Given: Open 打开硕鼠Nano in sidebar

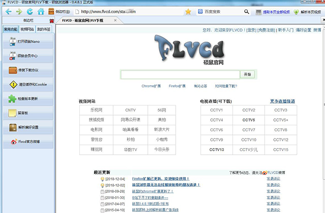Looking at the screenshot, I should pos(28,42).
